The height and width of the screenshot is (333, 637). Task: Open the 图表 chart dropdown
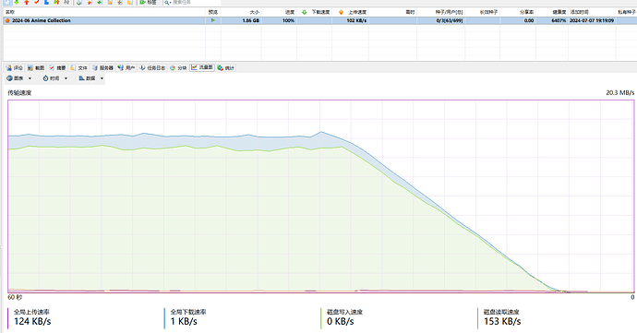(x=18, y=78)
